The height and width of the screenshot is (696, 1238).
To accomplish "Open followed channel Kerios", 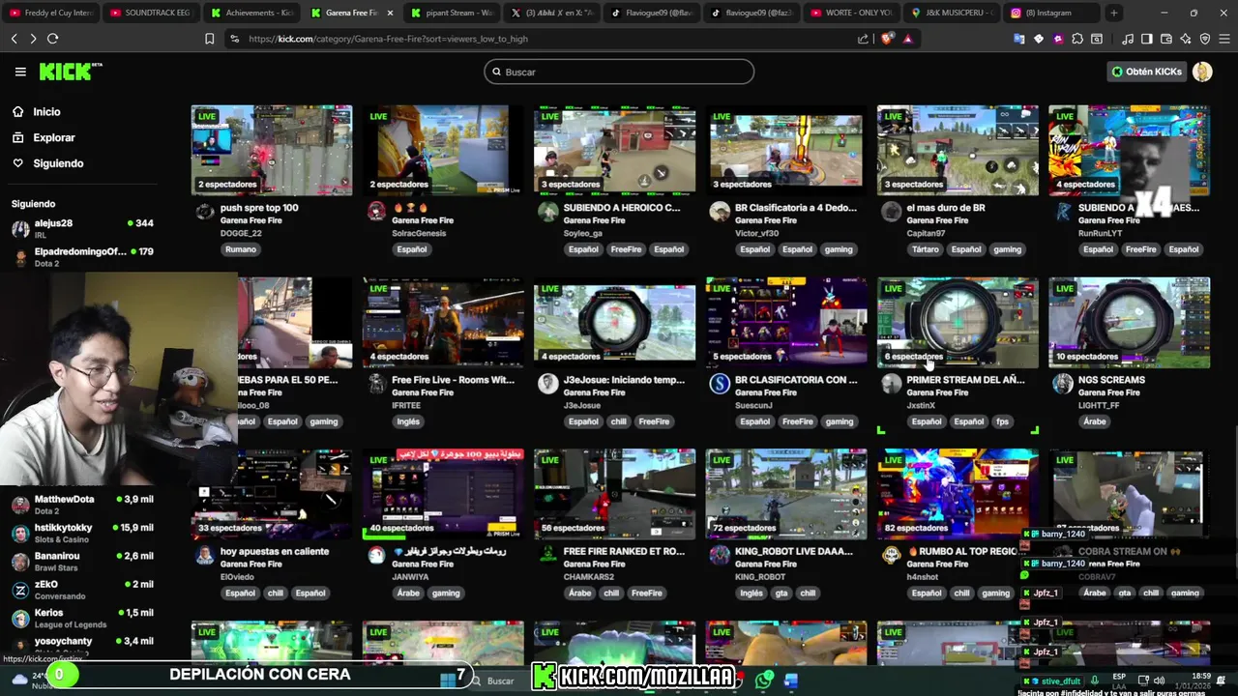I will click(x=82, y=618).
